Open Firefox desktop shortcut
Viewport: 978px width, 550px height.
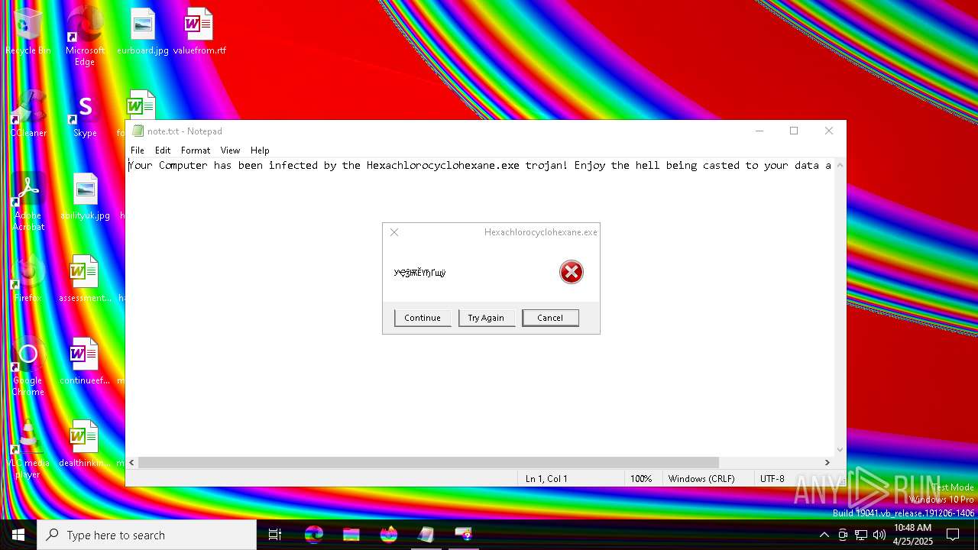pyautogui.click(x=28, y=280)
